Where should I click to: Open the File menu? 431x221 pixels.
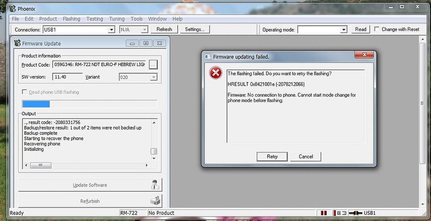pos(16,19)
